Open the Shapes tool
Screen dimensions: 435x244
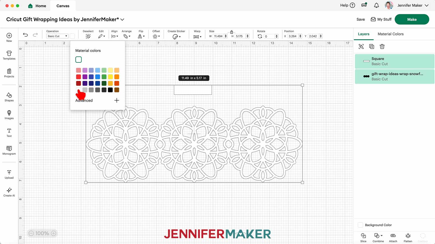9,97
